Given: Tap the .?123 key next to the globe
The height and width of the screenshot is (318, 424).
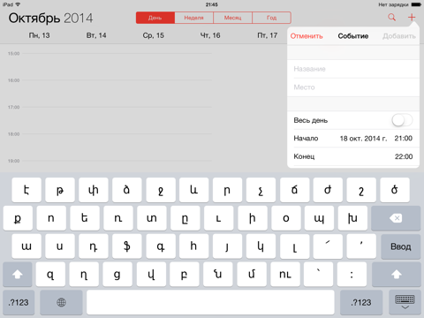Looking at the screenshot, I should tap(19, 302).
